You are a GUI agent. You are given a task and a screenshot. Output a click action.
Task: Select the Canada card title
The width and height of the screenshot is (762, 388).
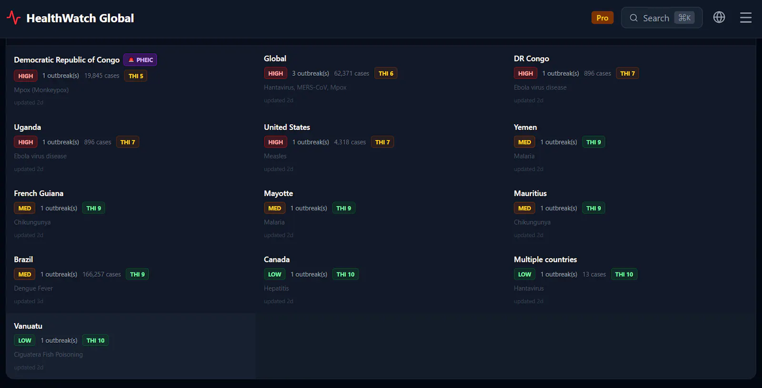(x=277, y=259)
